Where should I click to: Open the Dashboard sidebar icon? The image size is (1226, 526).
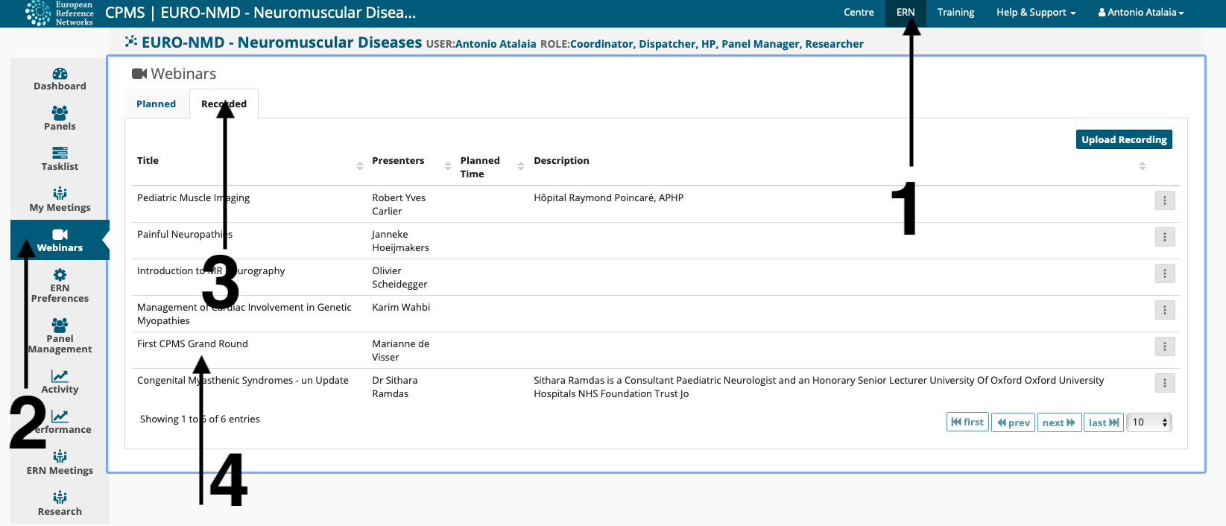point(60,74)
